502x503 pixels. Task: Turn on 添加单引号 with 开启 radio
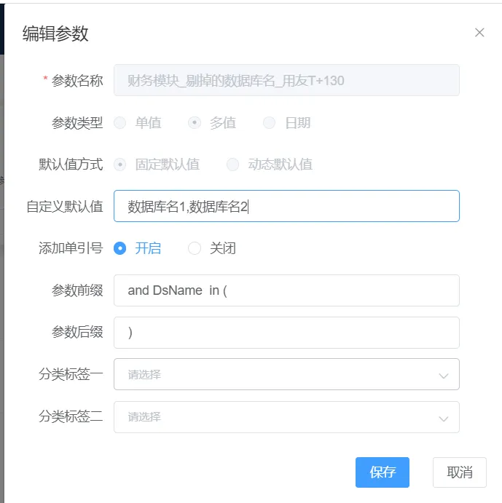tap(120, 248)
